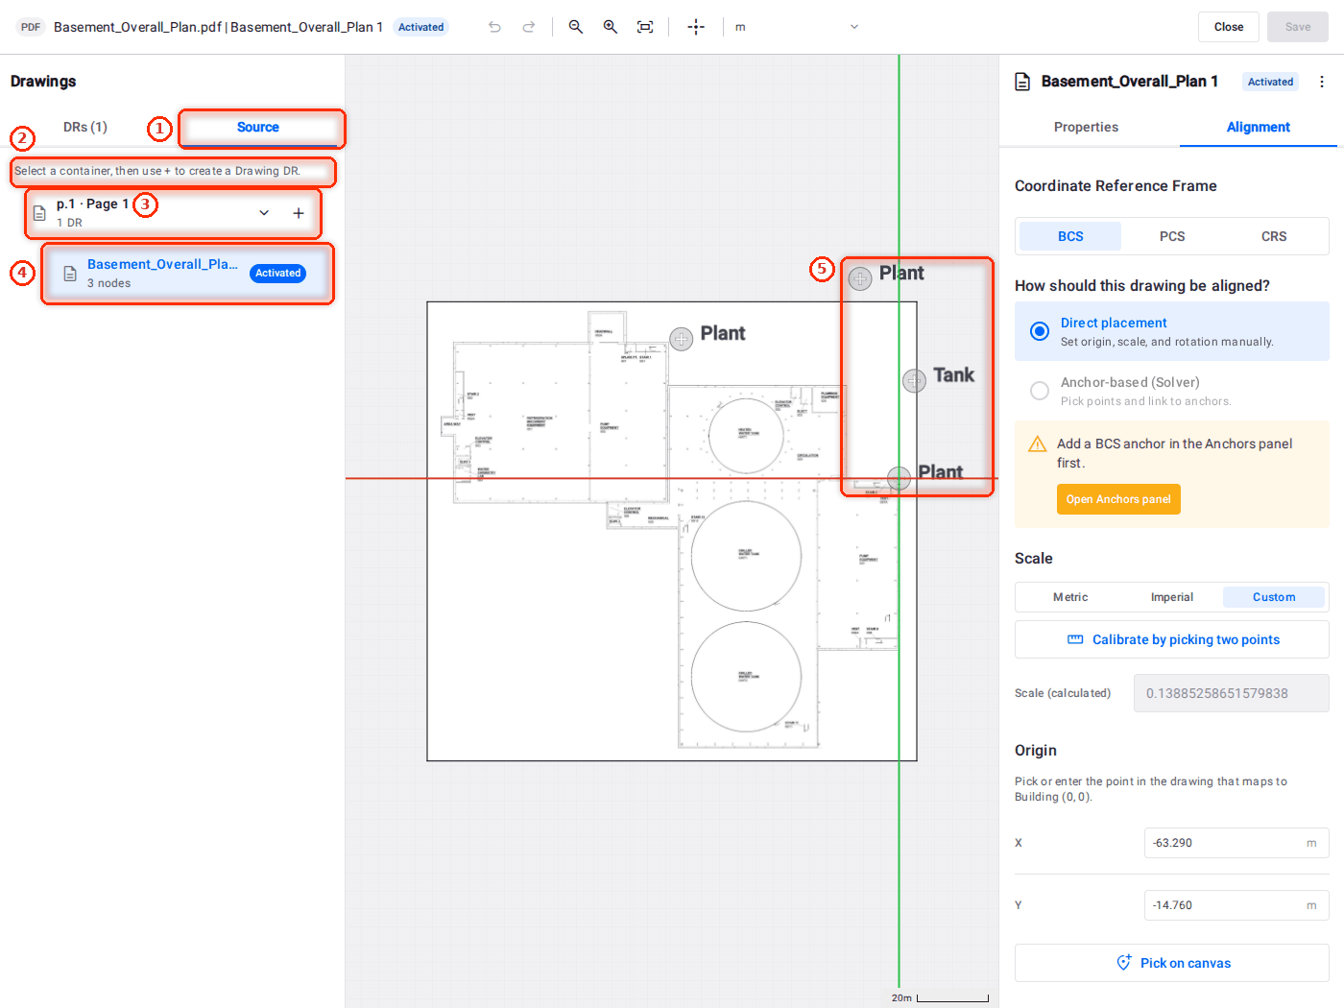Click the document icon beside Basement_Overall_Pla...
Image resolution: width=1344 pixels, height=1008 pixels.
pos(70,274)
